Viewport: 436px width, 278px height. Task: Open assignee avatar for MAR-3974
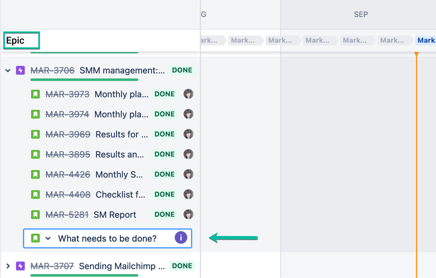[x=188, y=114]
